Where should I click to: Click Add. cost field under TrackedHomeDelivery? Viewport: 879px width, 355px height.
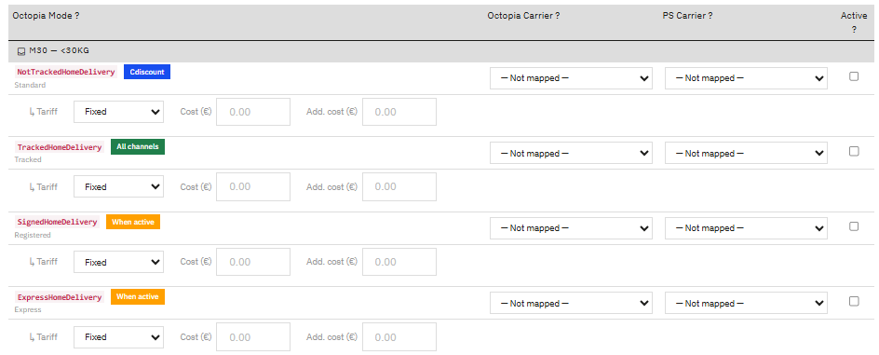coord(399,186)
